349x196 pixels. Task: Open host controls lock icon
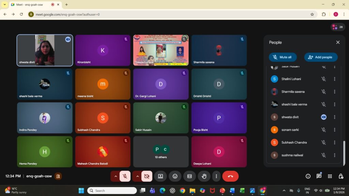pyautogui.click(x=340, y=176)
